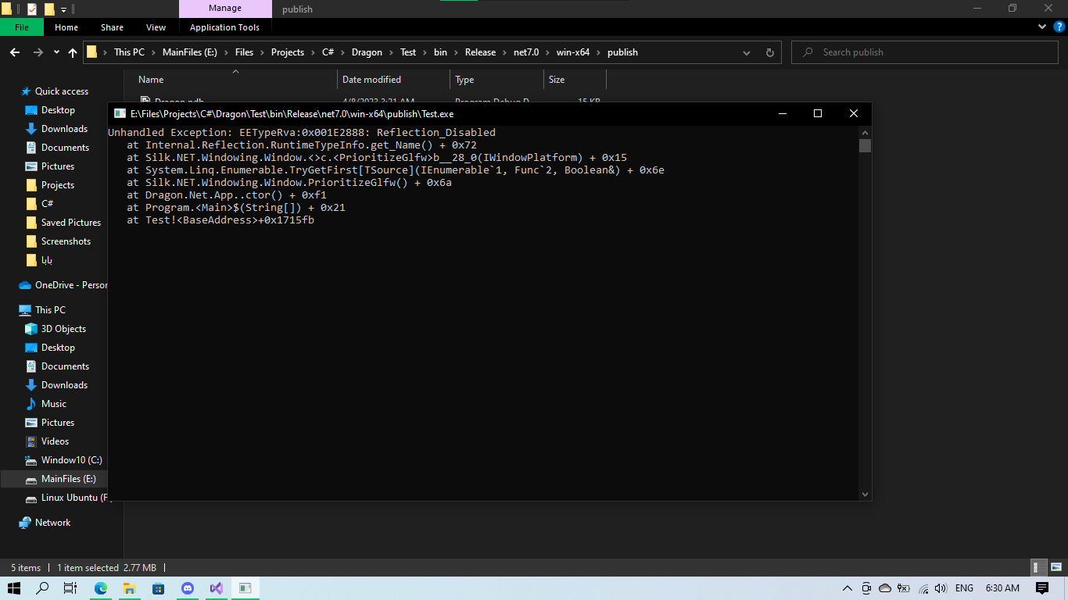Open the File menu

pyautogui.click(x=22, y=27)
